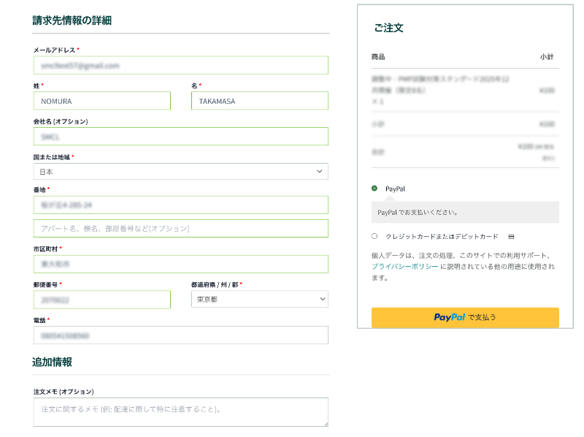The width and height of the screenshot is (584, 437).
Task: Select the phone number field
Action: (x=180, y=335)
